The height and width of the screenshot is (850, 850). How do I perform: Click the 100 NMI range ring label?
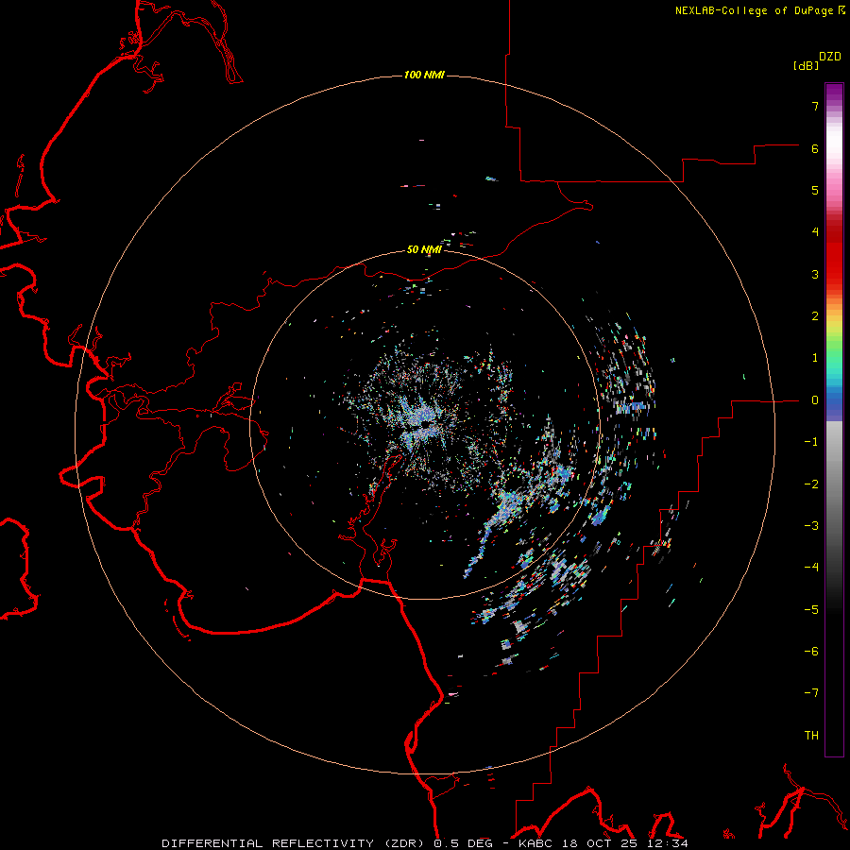click(x=424, y=75)
